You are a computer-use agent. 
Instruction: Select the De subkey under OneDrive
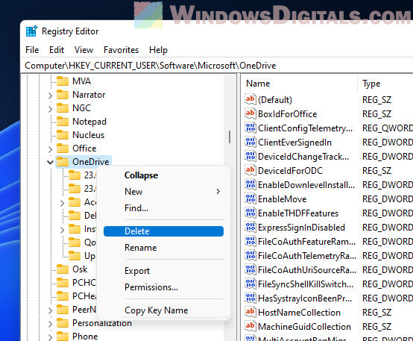pos(90,216)
